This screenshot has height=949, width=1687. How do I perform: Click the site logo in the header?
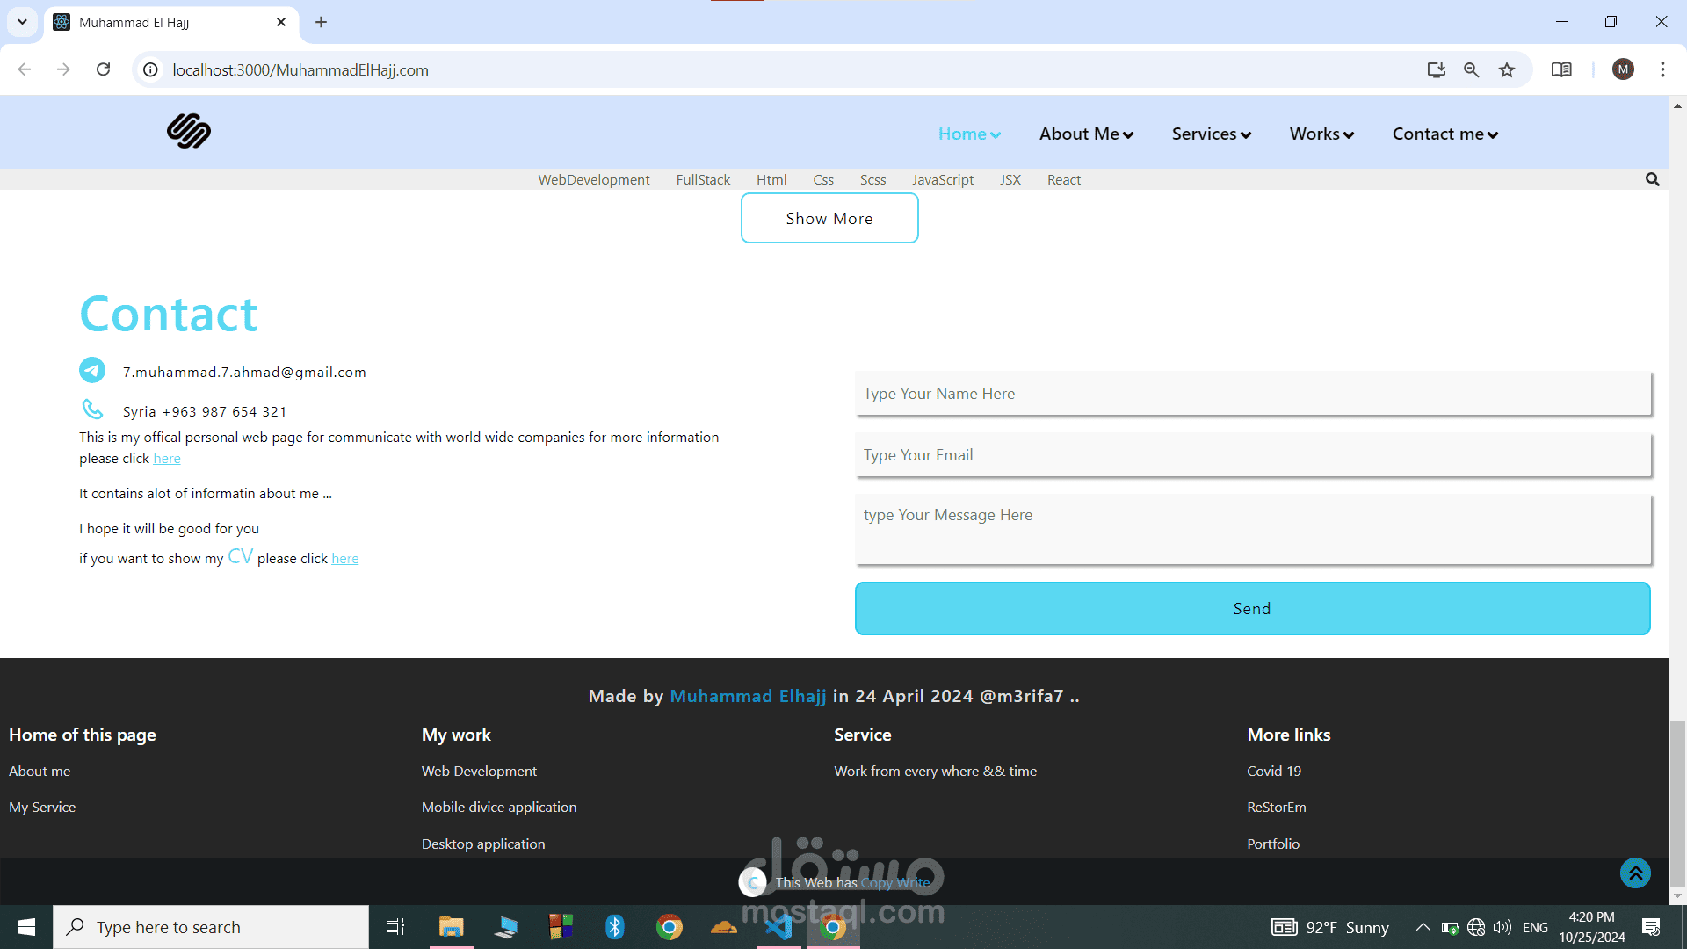[x=189, y=131]
